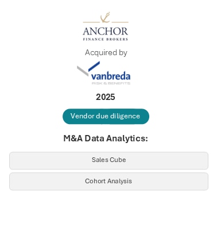The height and width of the screenshot is (239, 217).
Task: Click the vanbreda blue stripe mark
Action: coord(94,67)
